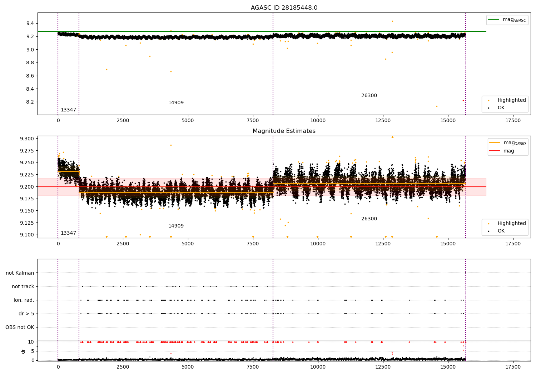Click the orange line sample beside mag OBSID
The height and width of the screenshot is (375, 536).
[x=495, y=143]
